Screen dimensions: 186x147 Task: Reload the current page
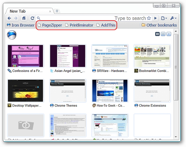point(32,18)
